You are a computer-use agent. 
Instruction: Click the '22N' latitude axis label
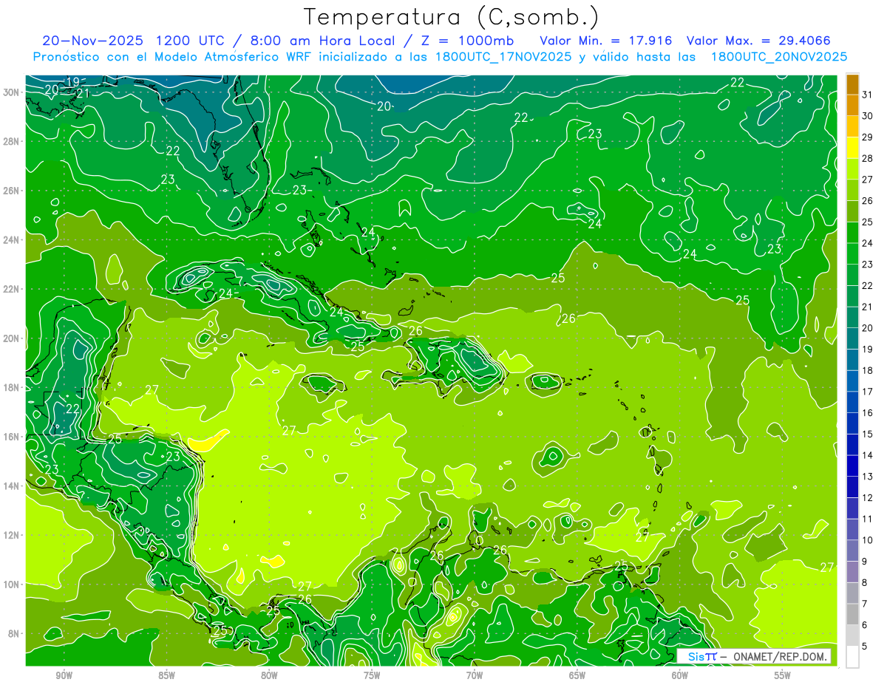[x=11, y=289]
